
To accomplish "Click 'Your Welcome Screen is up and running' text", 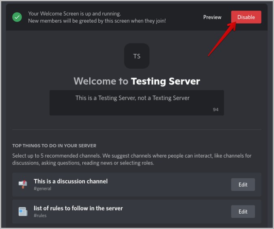I will click(74, 14).
